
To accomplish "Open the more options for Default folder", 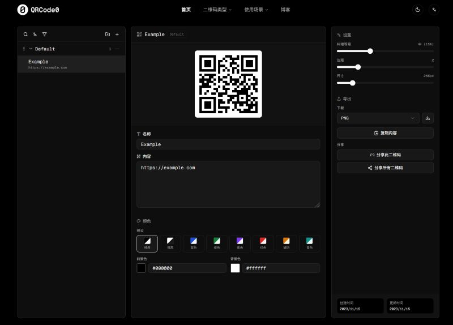I will (x=117, y=49).
